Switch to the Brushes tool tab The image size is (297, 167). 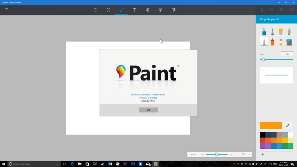(x=122, y=10)
